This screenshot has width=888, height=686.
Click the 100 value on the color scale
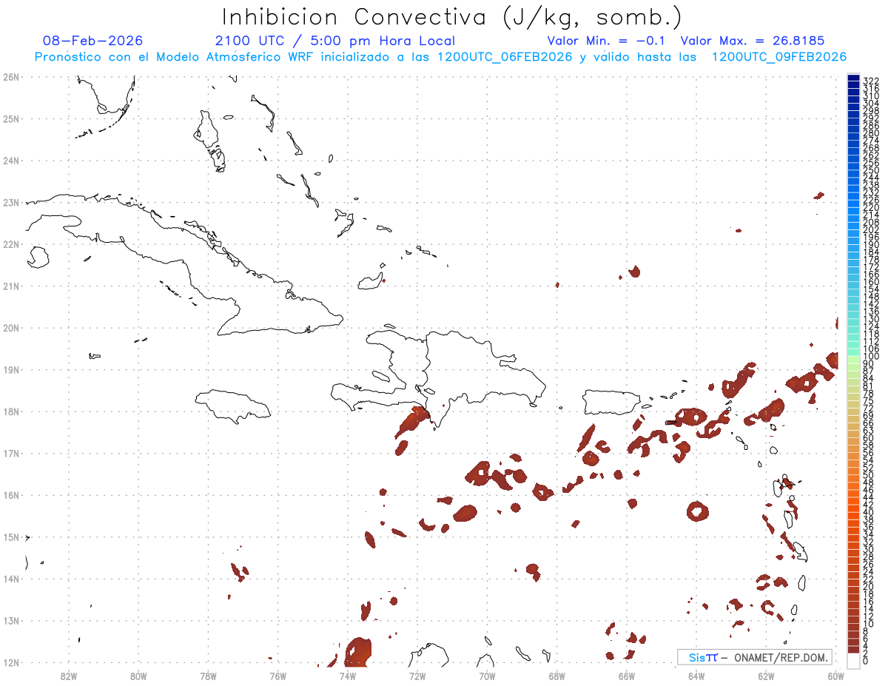point(871,357)
